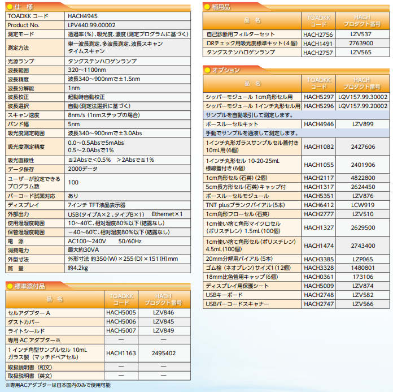Click the セルアダプター A item
393x392 pixels.
[x=29, y=313]
